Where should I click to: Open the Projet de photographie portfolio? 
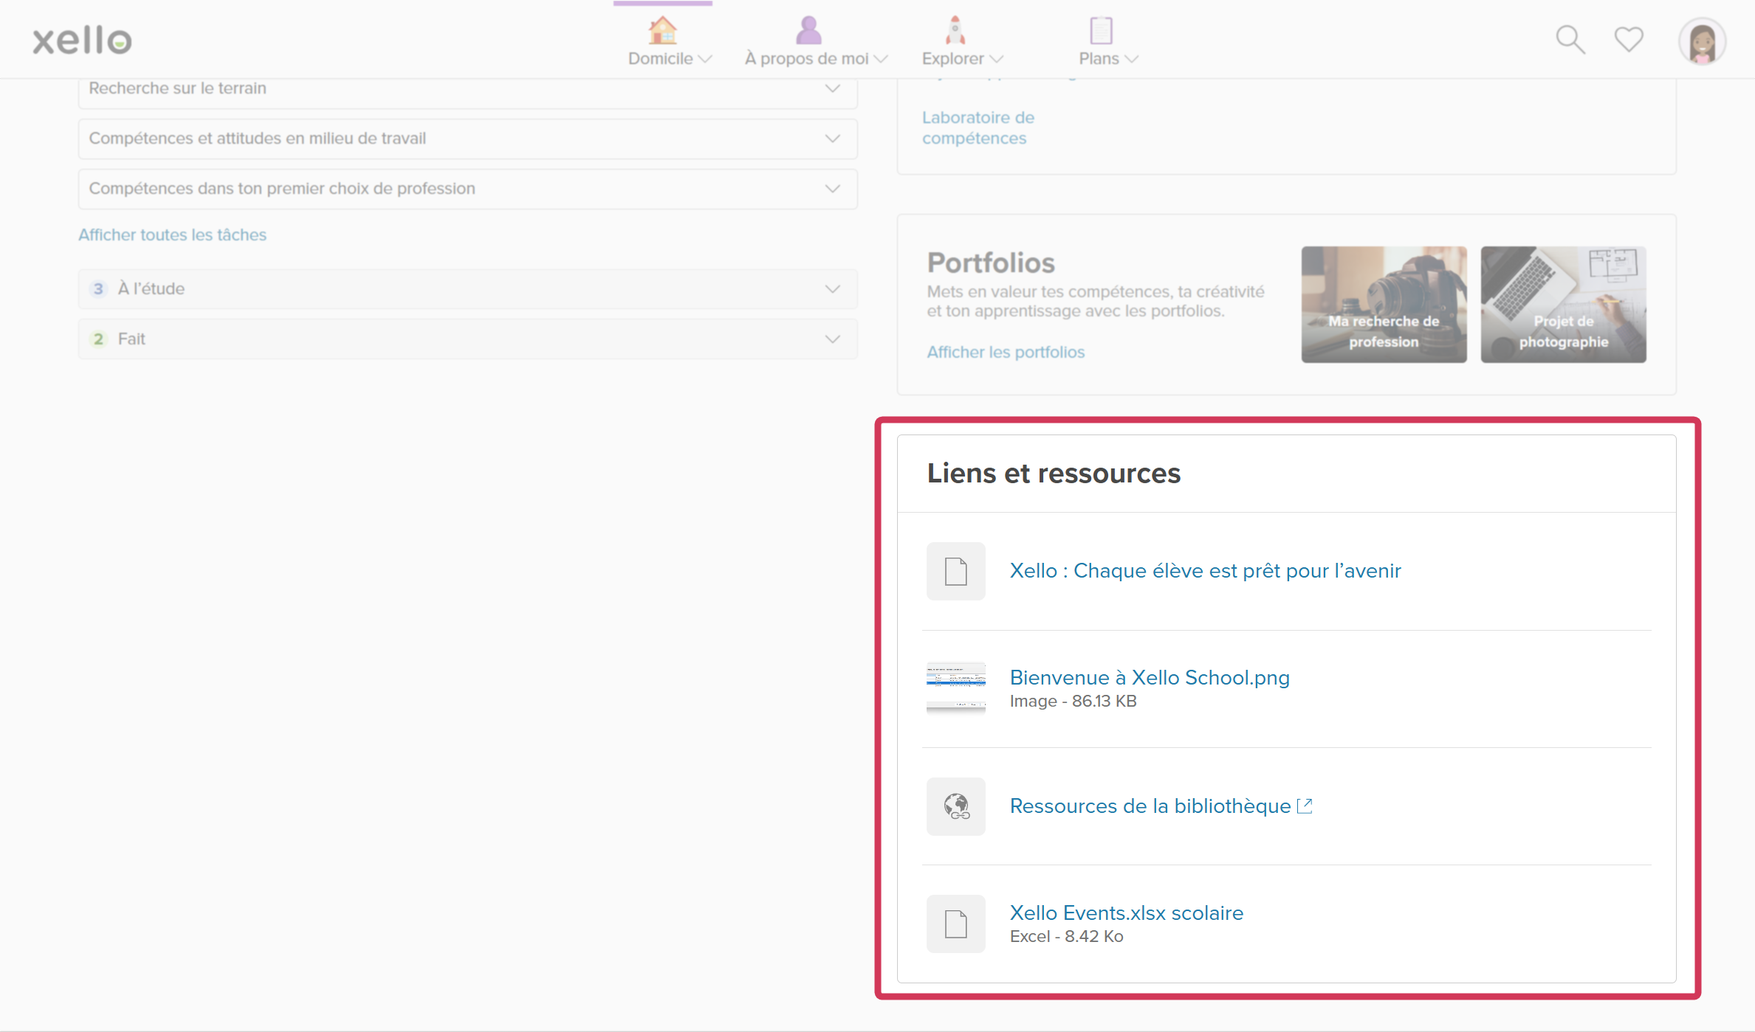point(1563,304)
